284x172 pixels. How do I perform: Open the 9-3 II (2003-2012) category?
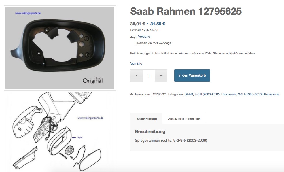207,94
